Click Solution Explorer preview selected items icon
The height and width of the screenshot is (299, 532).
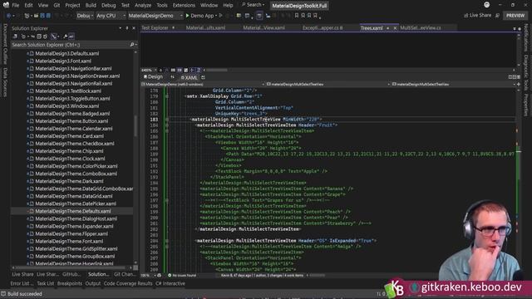[x=71, y=37]
